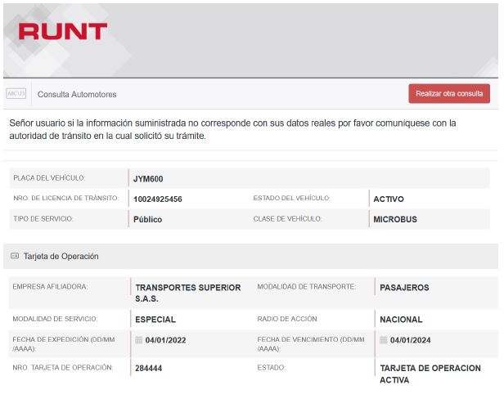This screenshot has height=394, width=504.
Task: Click the Público service type value
Action: (147, 219)
